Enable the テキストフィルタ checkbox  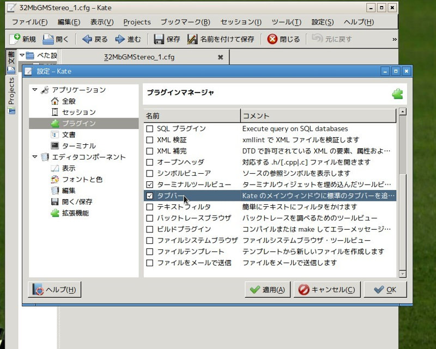149,207
